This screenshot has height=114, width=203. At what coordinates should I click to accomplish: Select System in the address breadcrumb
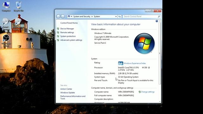pos(97,16)
